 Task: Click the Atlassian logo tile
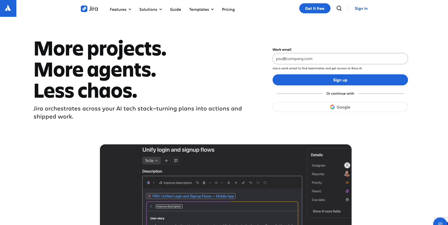(8, 8)
